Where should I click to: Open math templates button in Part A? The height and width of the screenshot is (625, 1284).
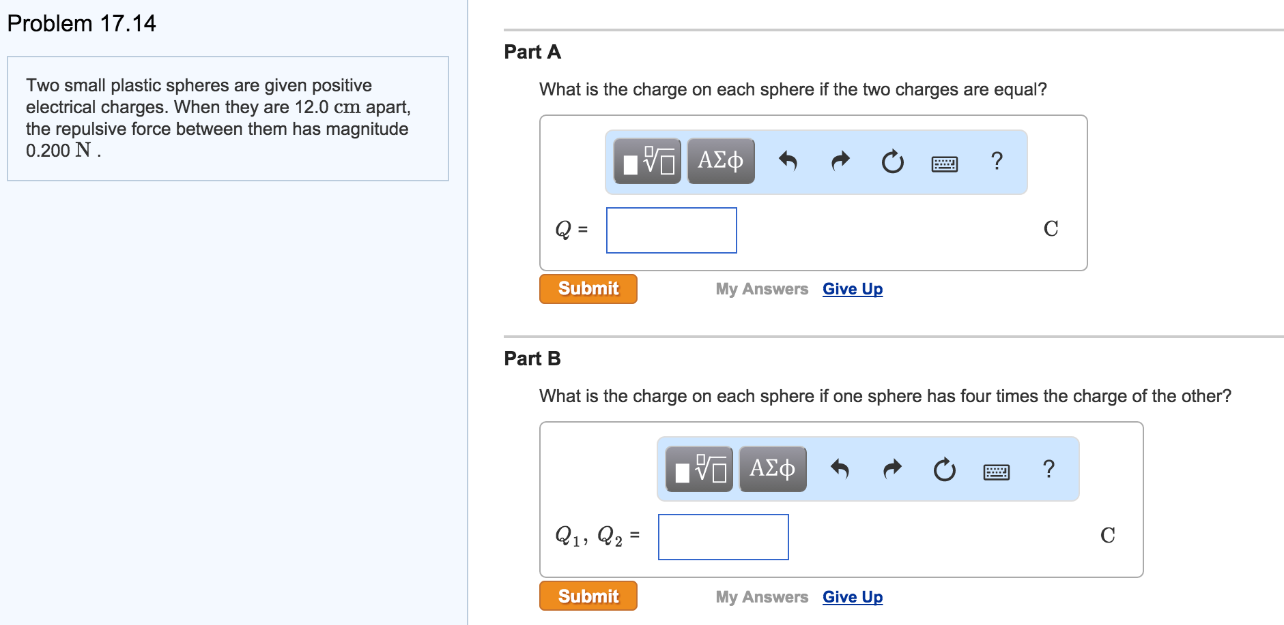click(x=647, y=162)
